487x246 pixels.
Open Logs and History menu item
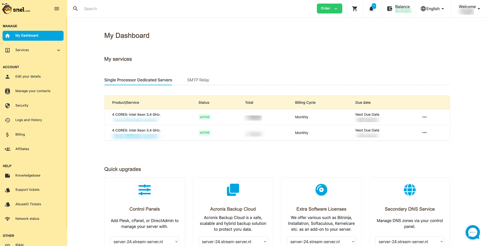click(x=29, y=120)
